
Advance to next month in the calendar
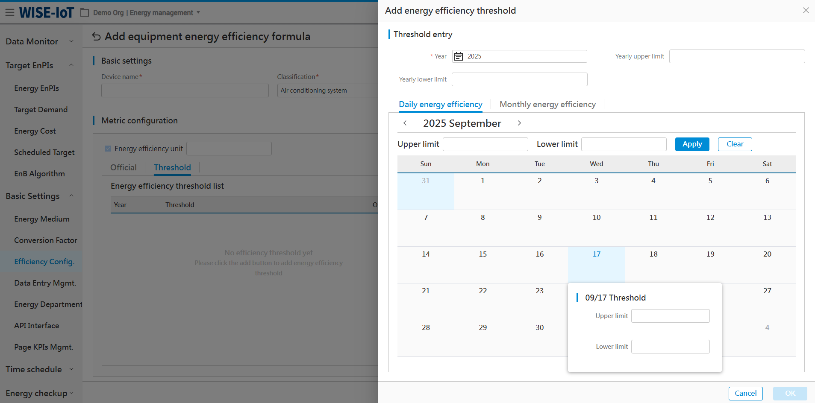[519, 123]
